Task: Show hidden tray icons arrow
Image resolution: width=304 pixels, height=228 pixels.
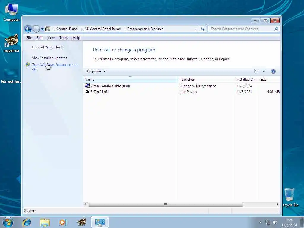Action: (x=260, y=223)
